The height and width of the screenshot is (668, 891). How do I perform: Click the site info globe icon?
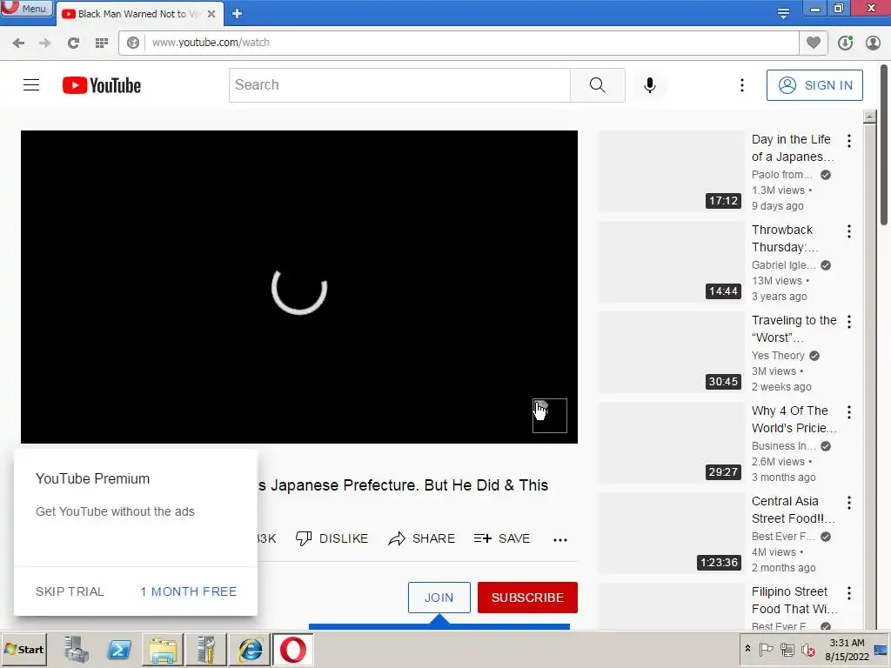point(133,43)
